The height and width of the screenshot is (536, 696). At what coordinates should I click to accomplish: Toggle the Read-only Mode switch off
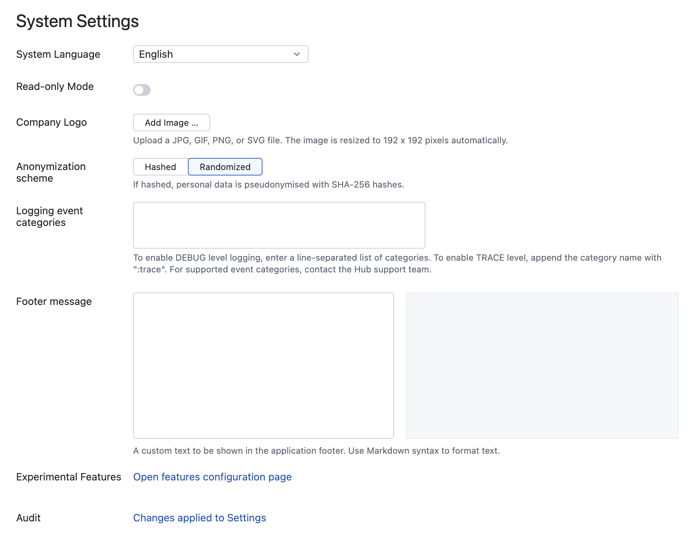142,90
